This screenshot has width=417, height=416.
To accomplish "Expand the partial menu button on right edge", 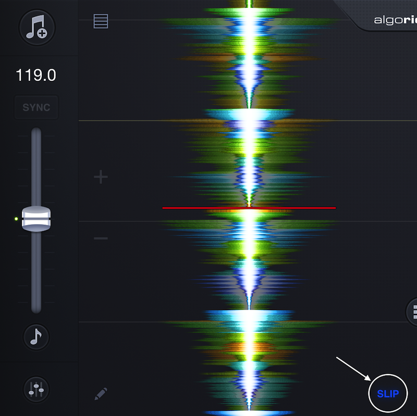I will (x=412, y=312).
